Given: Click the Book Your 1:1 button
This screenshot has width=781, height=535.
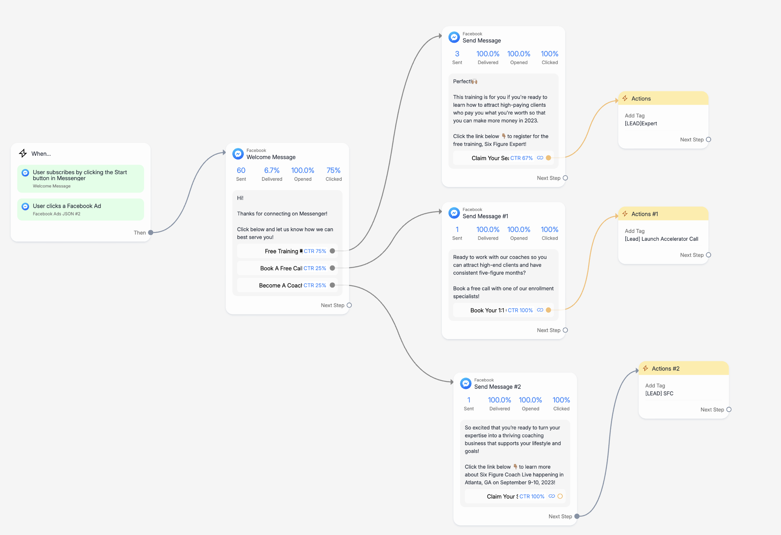Looking at the screenshot, I should click(x=503, y=310).
